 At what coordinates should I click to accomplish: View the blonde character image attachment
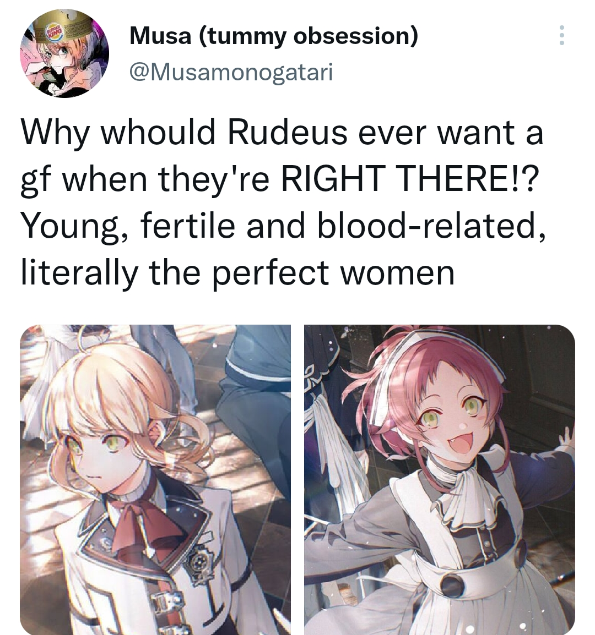click(155, 479)
